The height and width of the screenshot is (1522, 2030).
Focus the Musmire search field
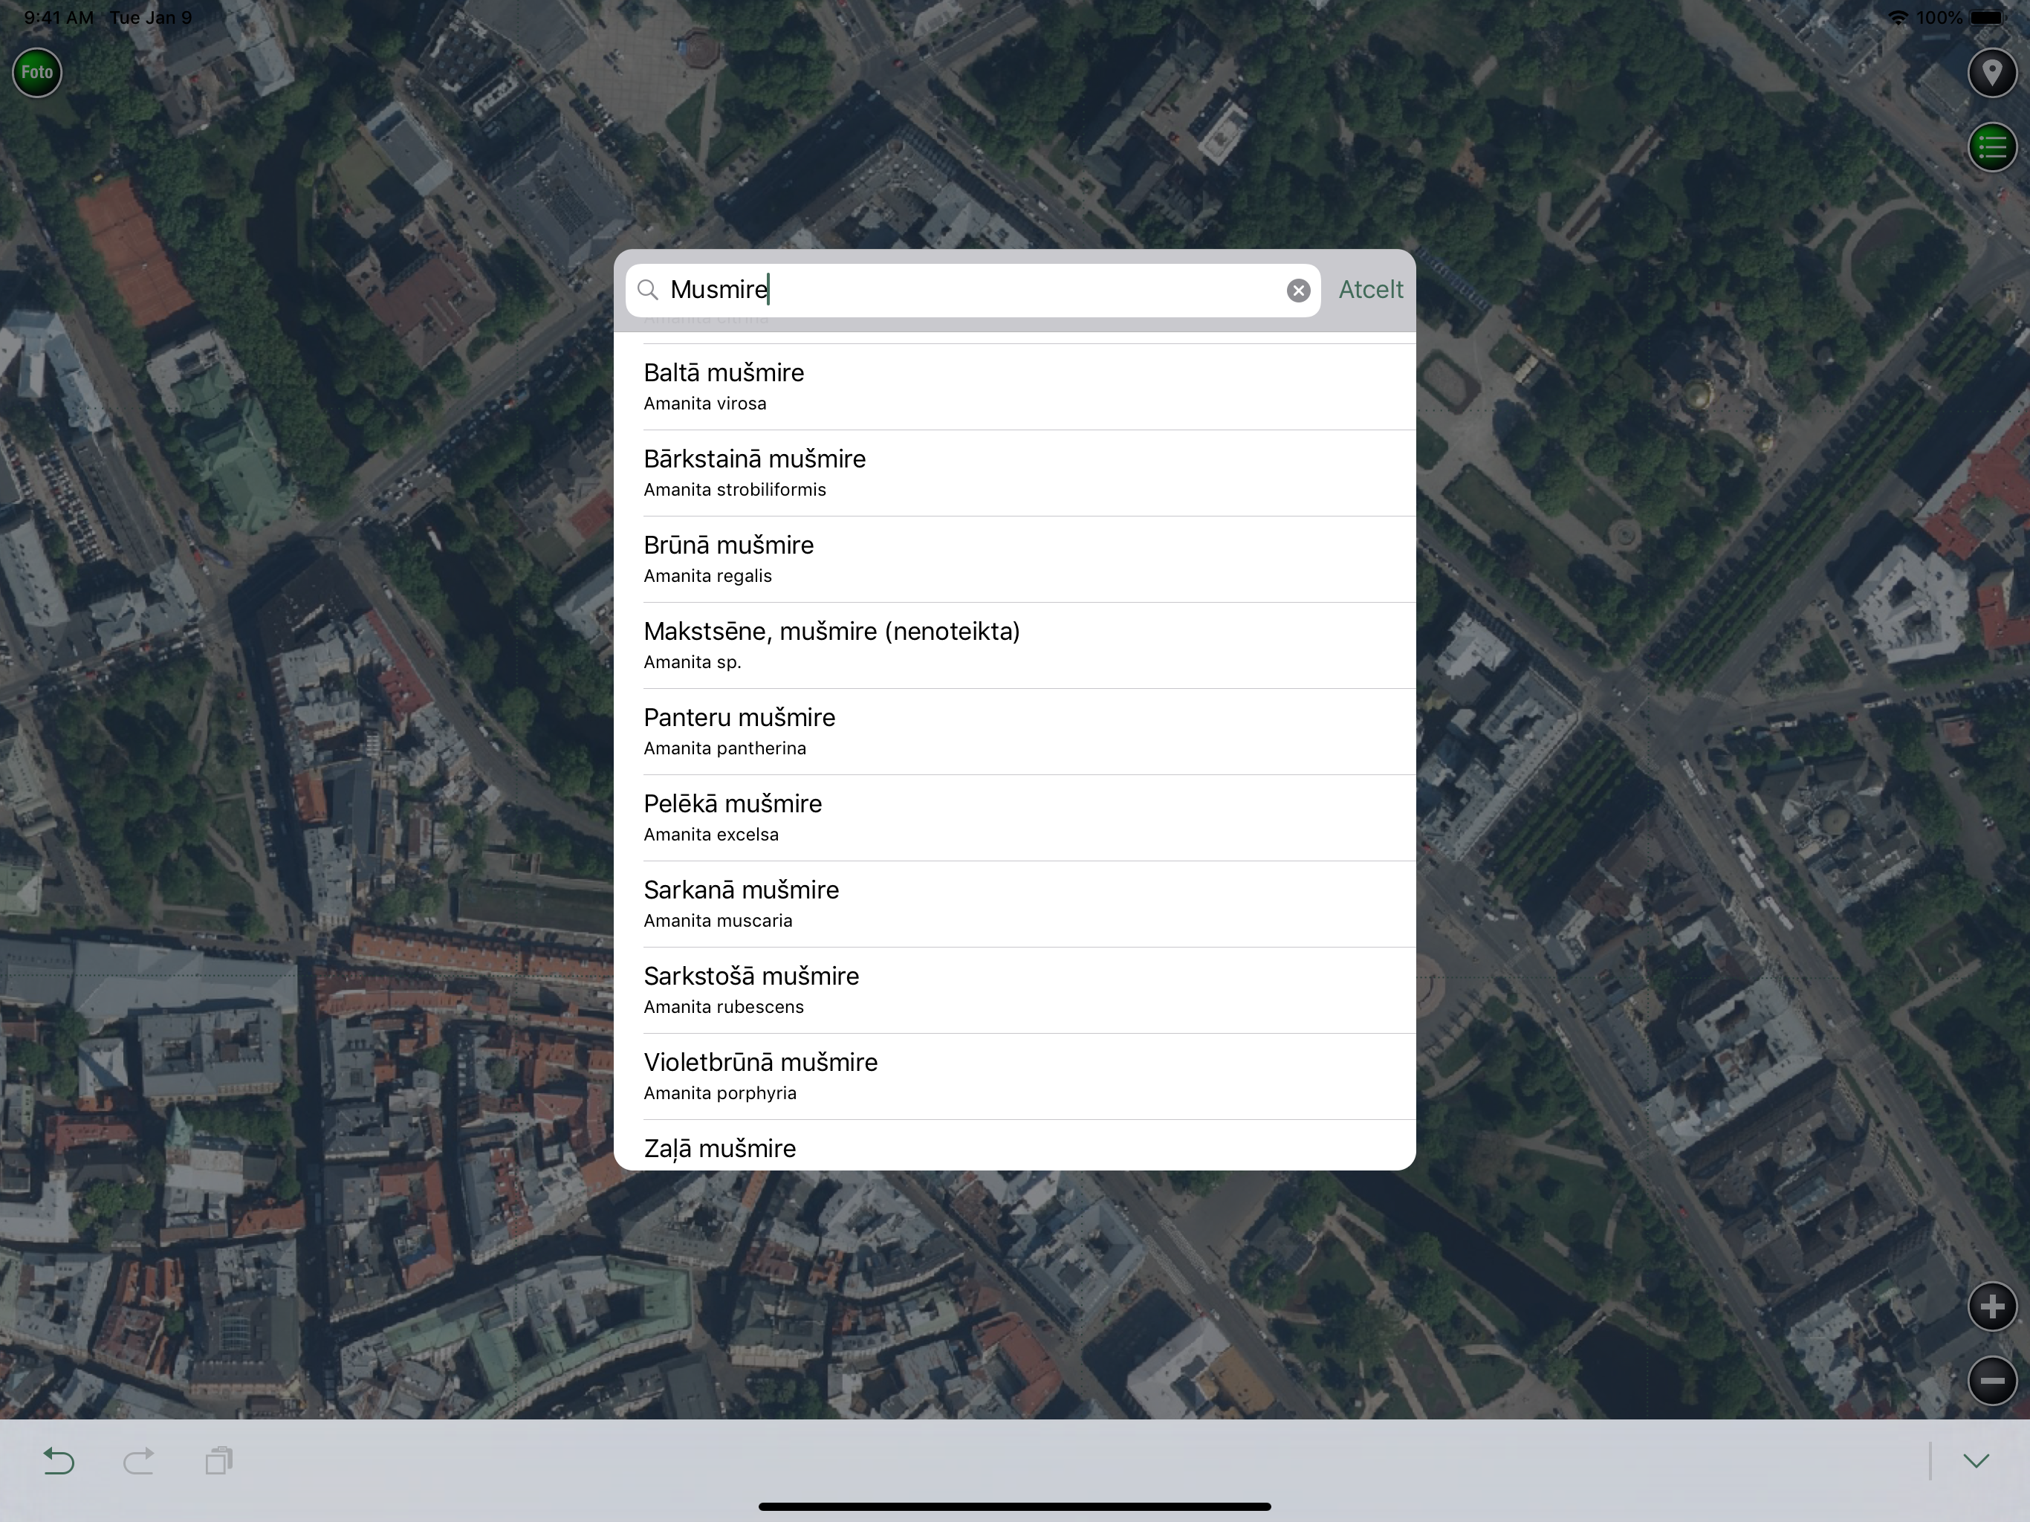pos(973,290)
